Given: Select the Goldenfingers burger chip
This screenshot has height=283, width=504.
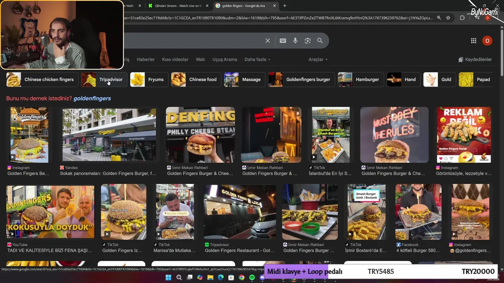Looking at the screenshot, I should tap(302, 79).
